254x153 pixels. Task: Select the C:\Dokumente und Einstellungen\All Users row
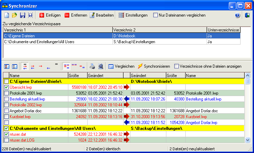(122, 42)
